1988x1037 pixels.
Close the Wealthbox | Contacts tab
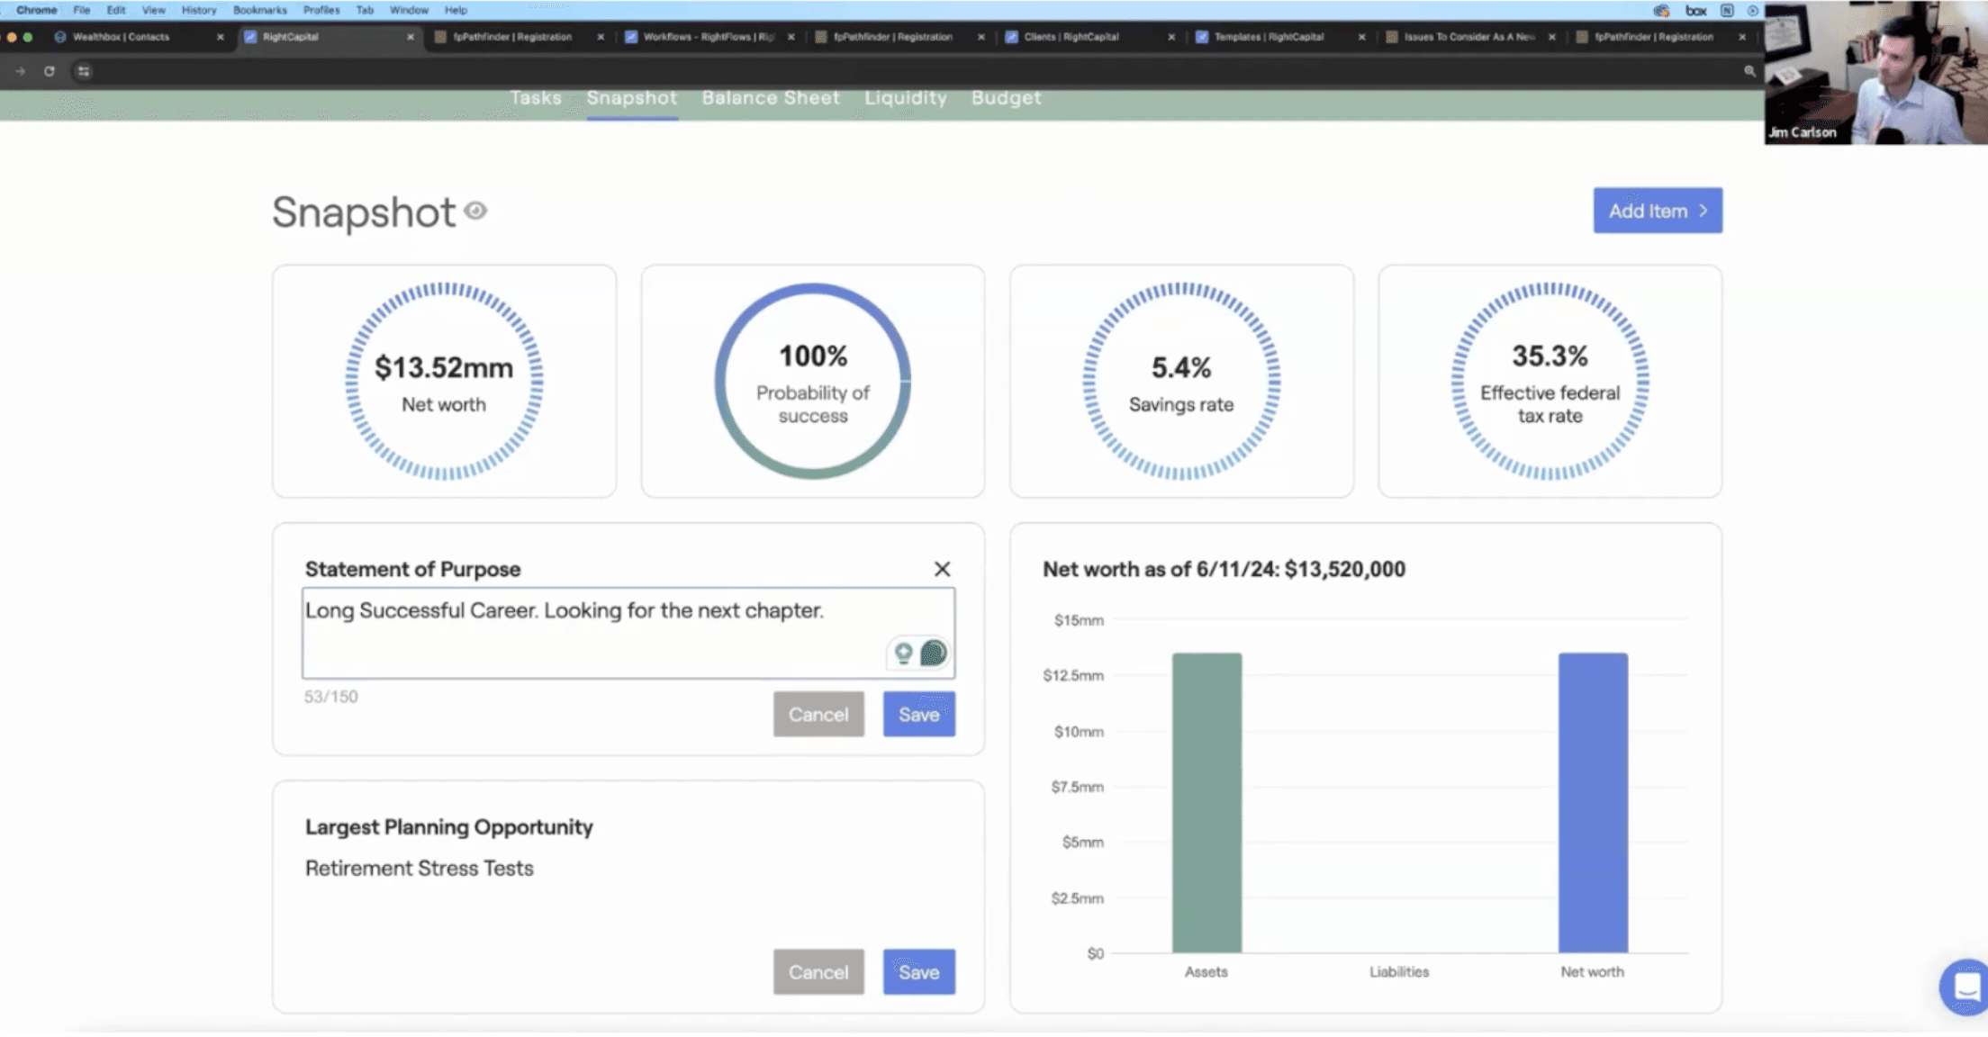point(220,37)
